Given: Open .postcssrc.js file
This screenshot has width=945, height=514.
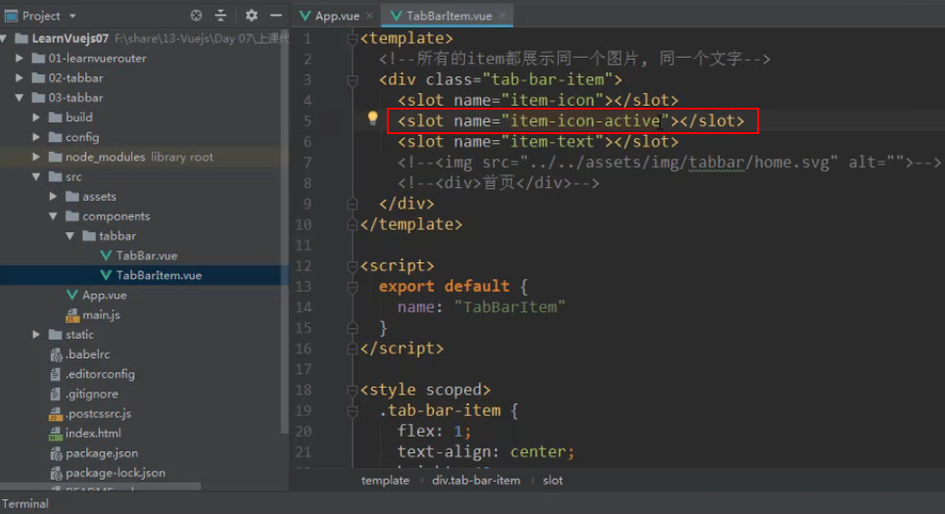Looking at the screenshot, I should click(98, 413).
